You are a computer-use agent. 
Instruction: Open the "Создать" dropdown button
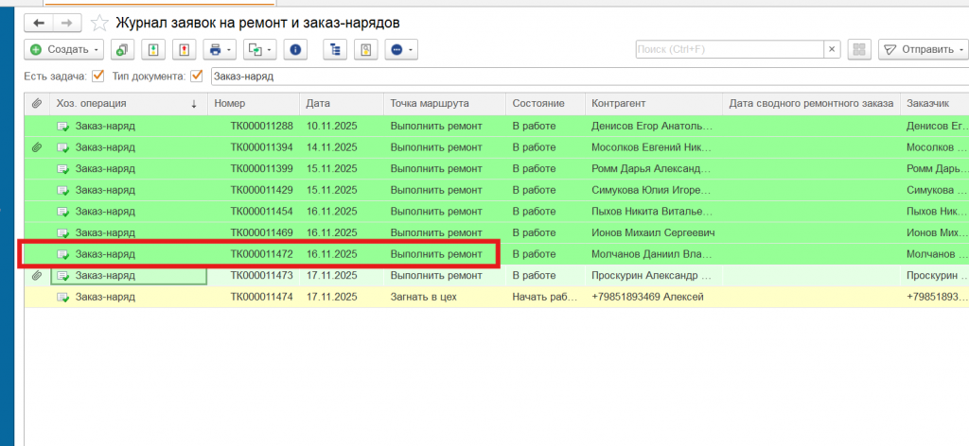click(65, 49)
